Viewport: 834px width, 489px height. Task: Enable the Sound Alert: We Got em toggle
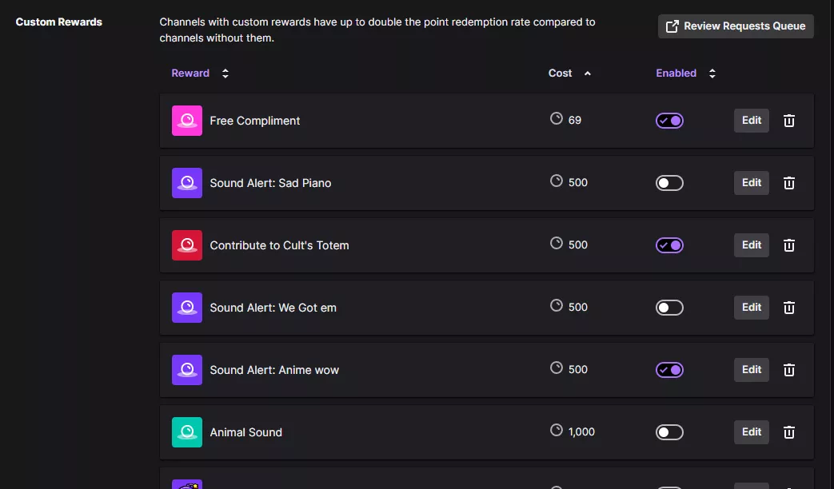click(x=669, y=307)
